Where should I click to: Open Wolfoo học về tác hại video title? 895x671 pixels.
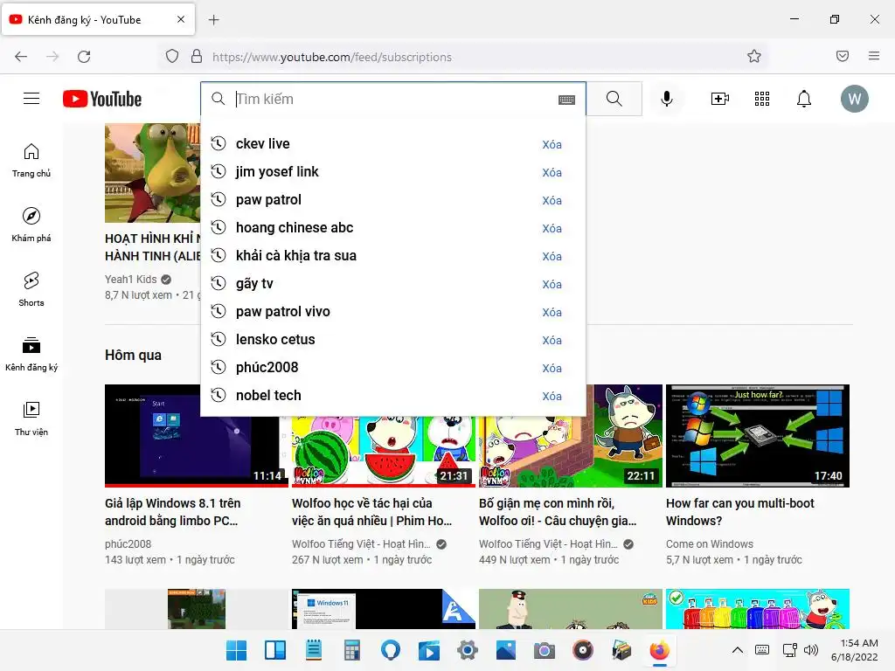point(371,512)
